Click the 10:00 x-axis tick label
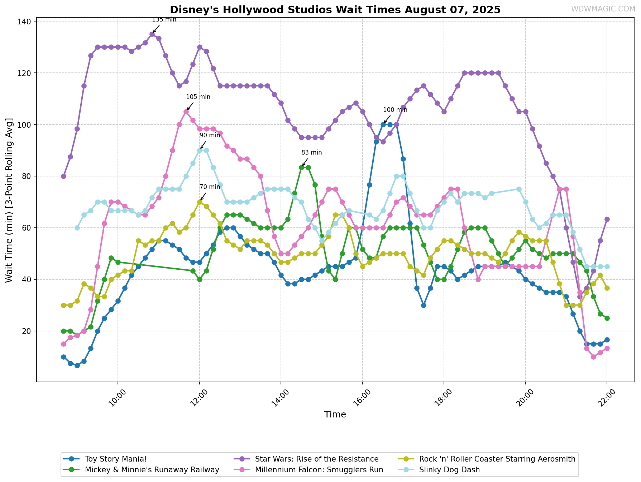 pyautogui.click(x=117, y=398)
